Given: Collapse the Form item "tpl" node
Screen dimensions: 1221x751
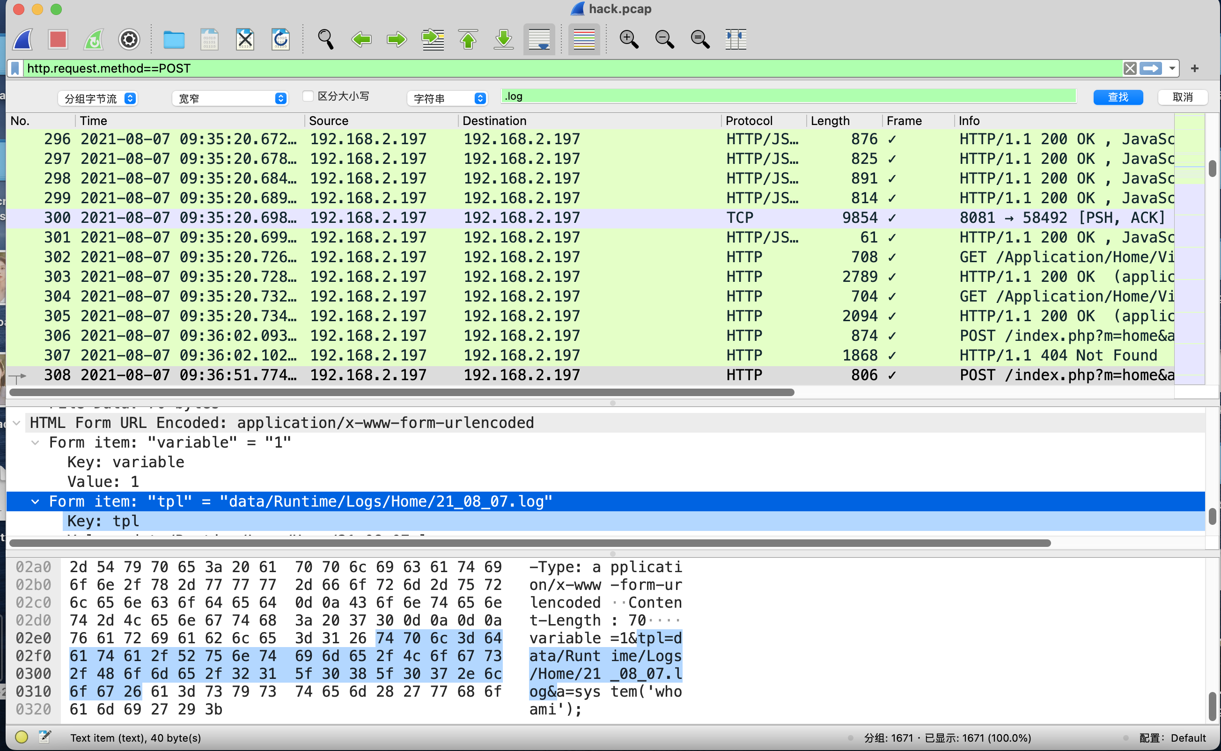Looking at the screenshot, I should pyautogui.click(x=35, y=501).
